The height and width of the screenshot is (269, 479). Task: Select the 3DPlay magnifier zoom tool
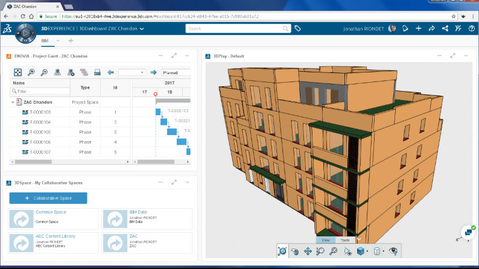333,252
